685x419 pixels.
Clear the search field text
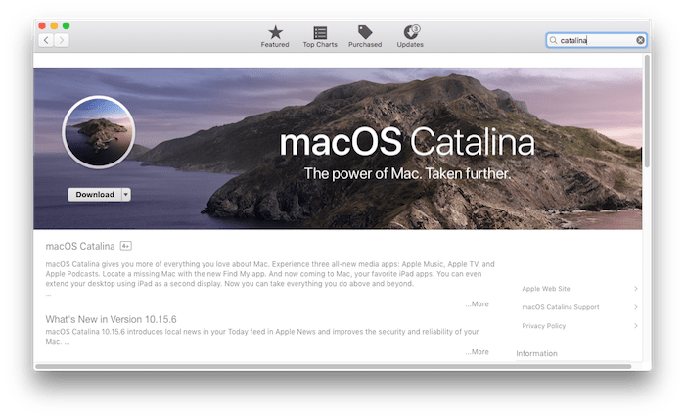(x=640, y=40)
